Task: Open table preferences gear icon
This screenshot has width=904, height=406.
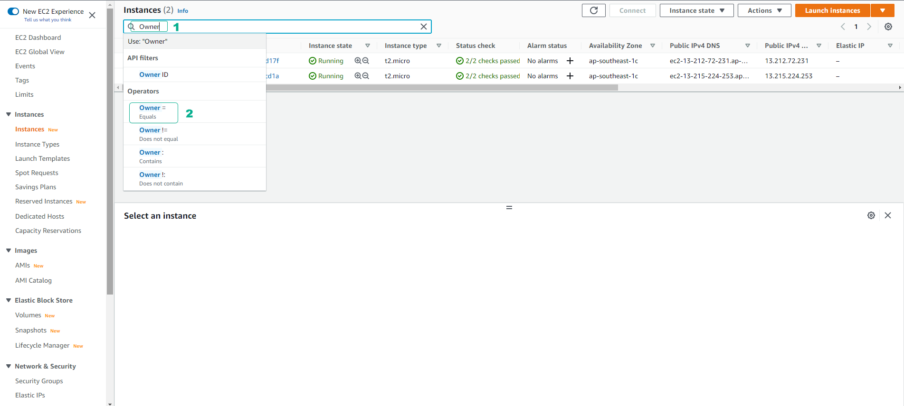Action: click(x=888, y=27)
